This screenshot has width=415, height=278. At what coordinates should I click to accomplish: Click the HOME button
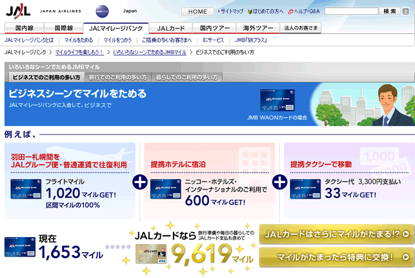point(197,11)
